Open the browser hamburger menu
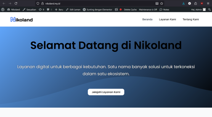This screenshot has width=212, height=117. point(208,4)
